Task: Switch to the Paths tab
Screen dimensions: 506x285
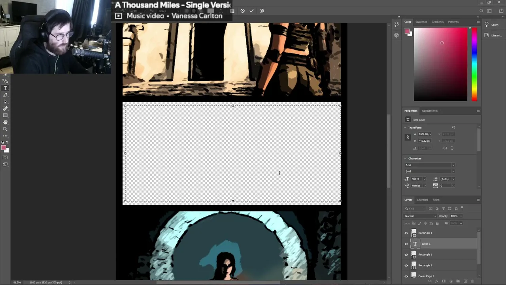Action: pyautogui.click(x=436, y=199)
